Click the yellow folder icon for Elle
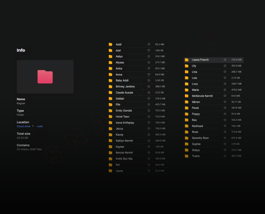This screenshot has width=265, height=214. [x=110, y=105]
